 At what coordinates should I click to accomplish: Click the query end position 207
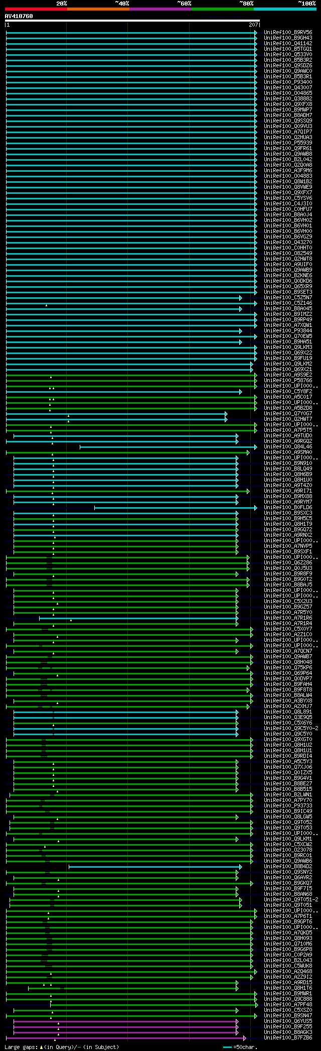coord(253,25)
